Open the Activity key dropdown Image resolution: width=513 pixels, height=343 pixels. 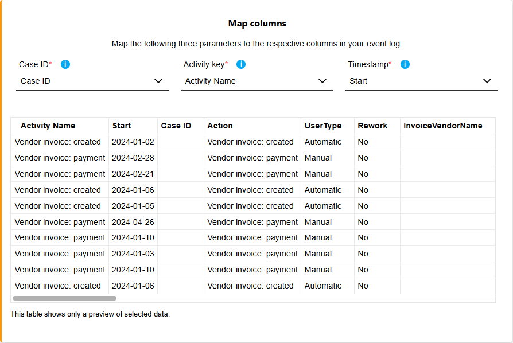point(256,81)
